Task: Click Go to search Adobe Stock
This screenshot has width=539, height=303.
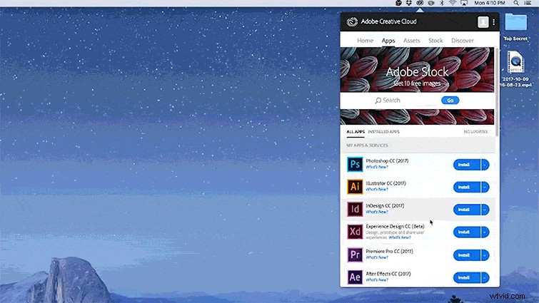Action: point(450,101)
